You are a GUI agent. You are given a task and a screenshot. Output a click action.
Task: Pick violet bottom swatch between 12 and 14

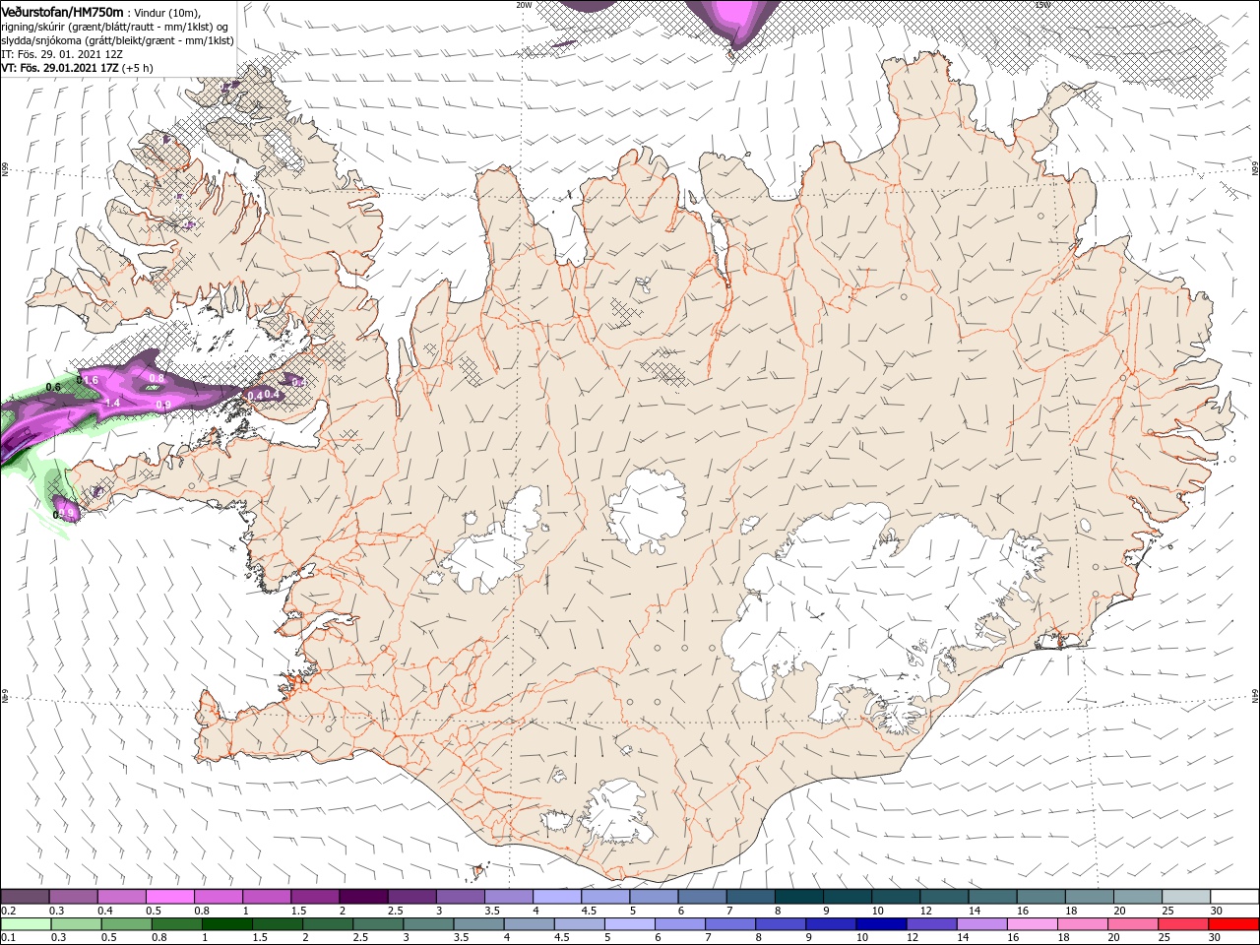(x=931, y=924)
